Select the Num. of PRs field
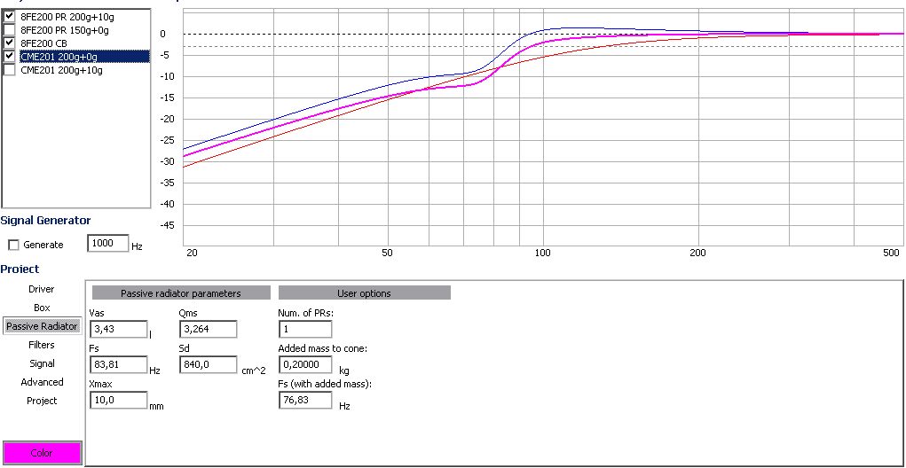 coord(304,330)
